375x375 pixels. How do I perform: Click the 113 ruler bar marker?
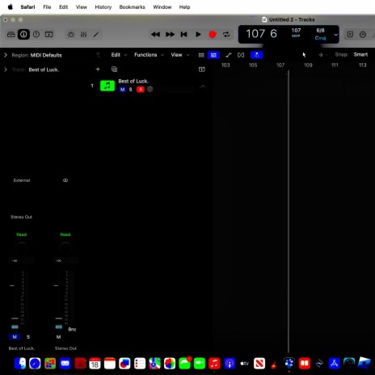pos(362,65)
